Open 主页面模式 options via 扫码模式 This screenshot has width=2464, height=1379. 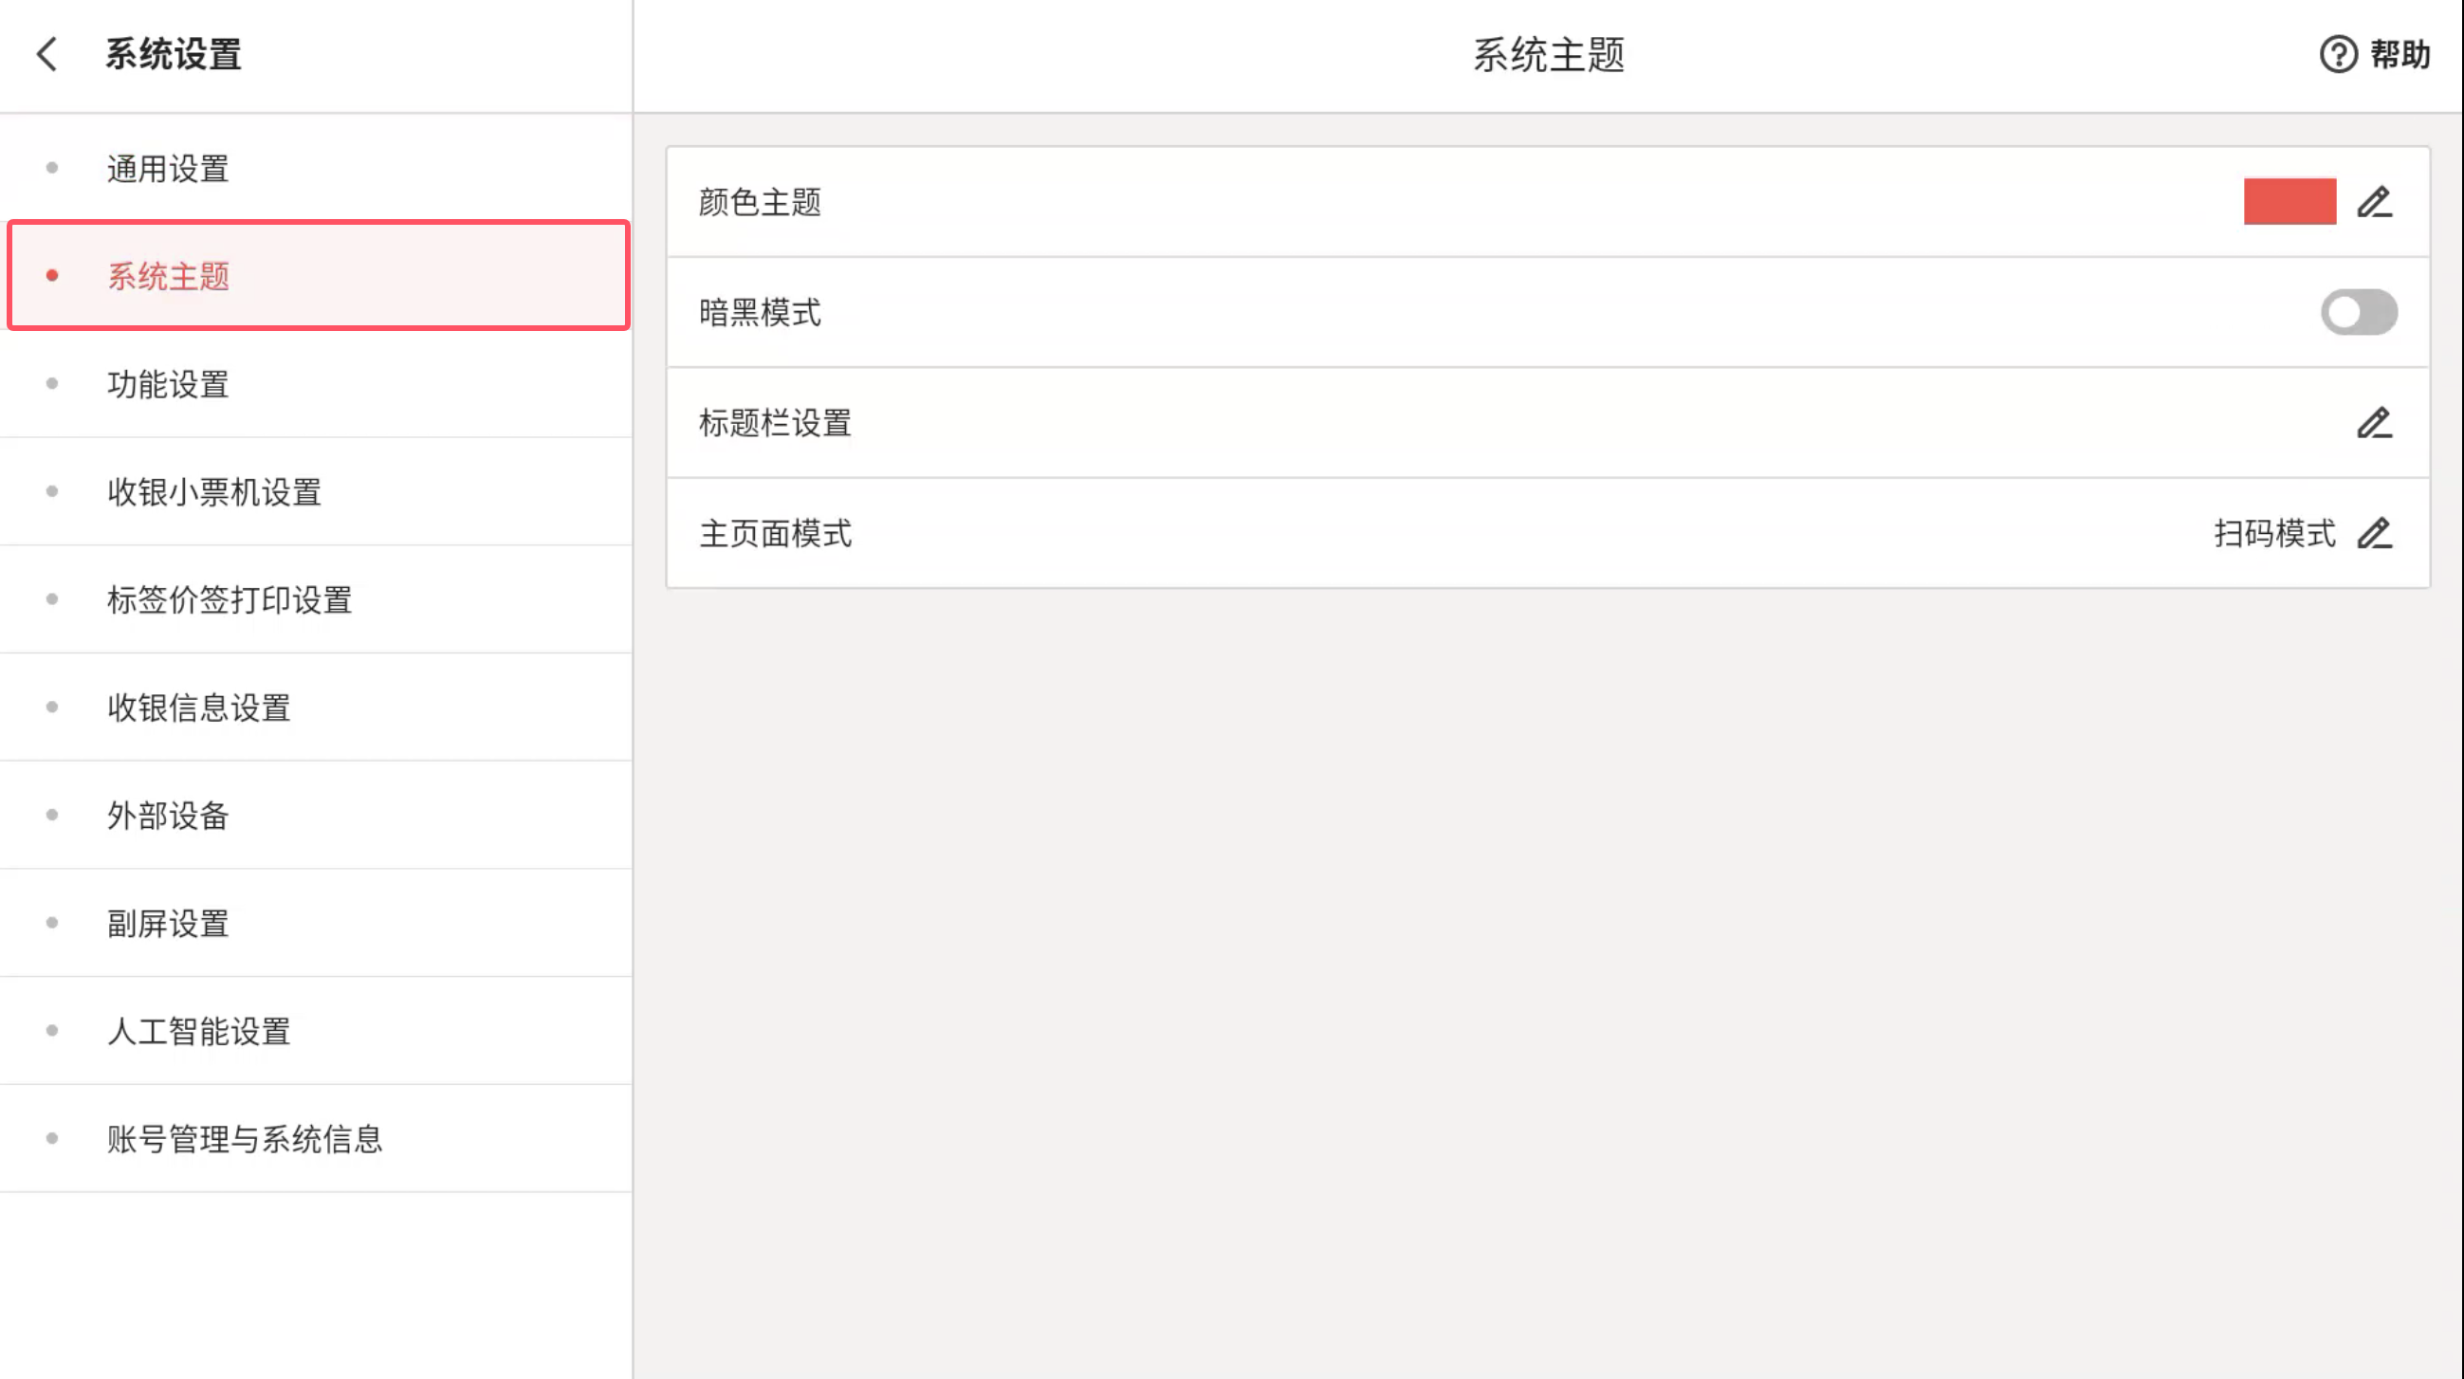(x=2272, y=534)
